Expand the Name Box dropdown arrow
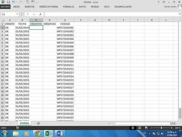Image resolution: width=182 pixels, height=137 pixels. [18, 14]
